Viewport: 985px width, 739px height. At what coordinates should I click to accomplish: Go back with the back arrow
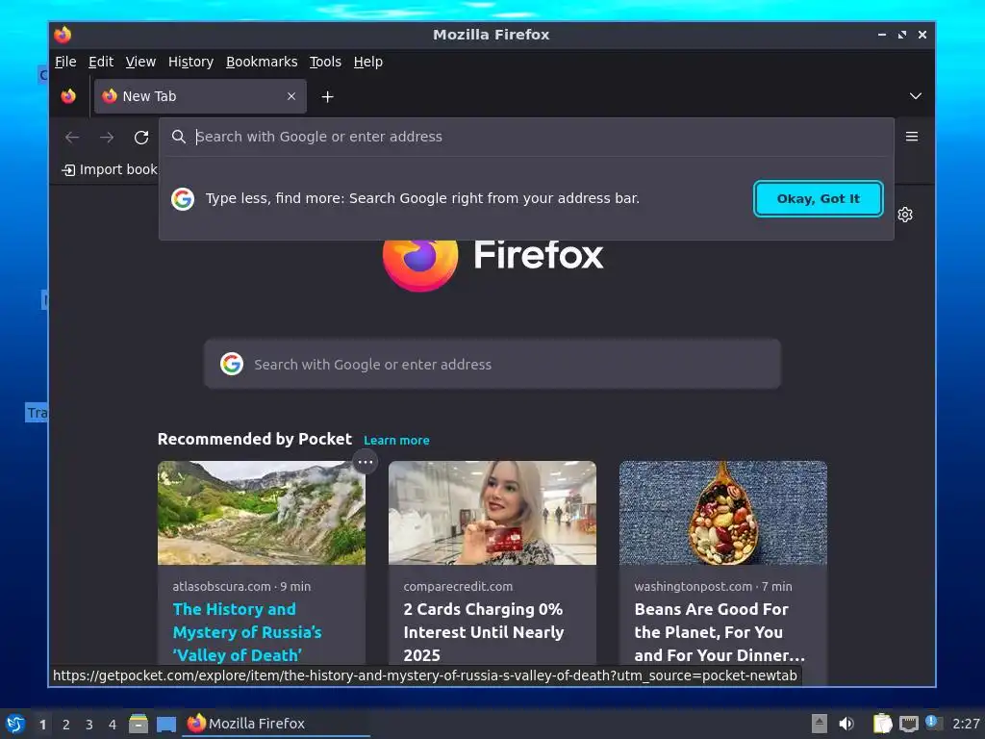[72, 137]
